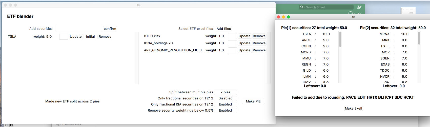Click the ETF blender heading
The height and width of the screenshot is (127, 430).
[x=20, y=16]
